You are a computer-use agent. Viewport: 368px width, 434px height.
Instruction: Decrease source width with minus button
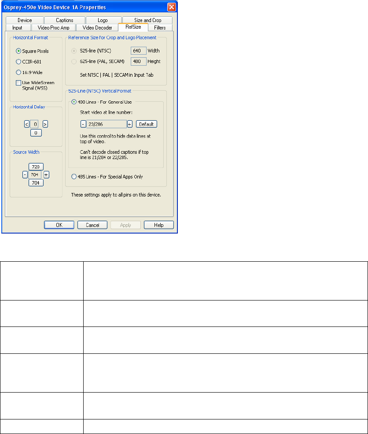coord(25,174)
